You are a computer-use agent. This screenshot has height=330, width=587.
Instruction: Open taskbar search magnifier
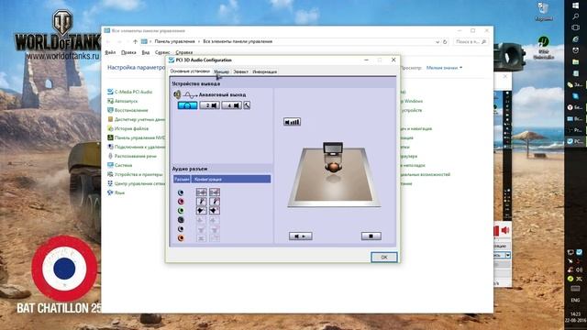click(x=575, y=16)
